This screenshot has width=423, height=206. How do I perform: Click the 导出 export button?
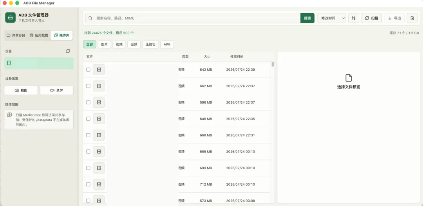394,18
